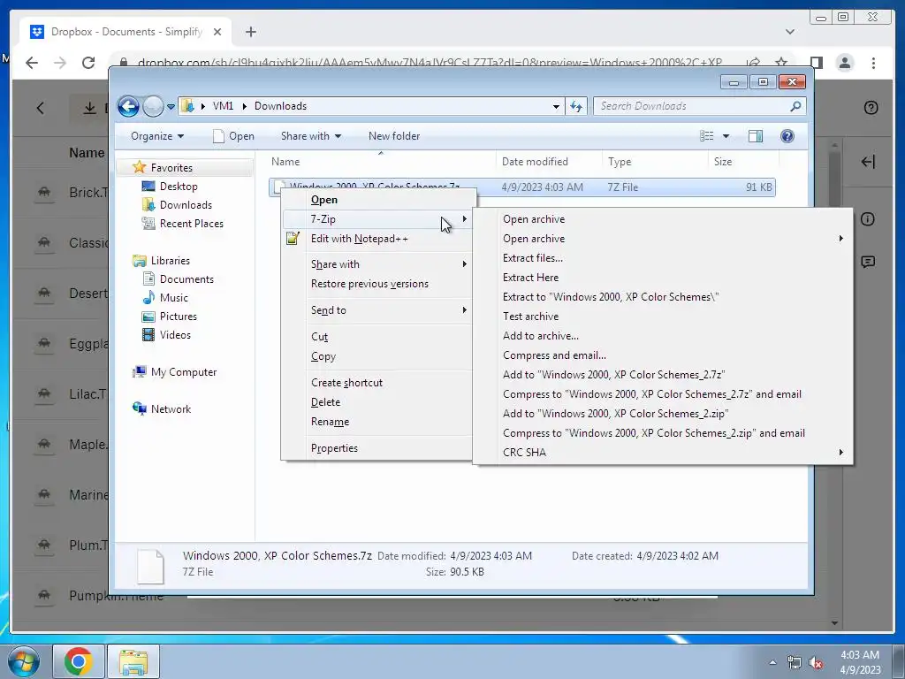The width and height of the screenshot is (905, 679).
Task: Click the My Computer icon
Action: pos(139,372)
